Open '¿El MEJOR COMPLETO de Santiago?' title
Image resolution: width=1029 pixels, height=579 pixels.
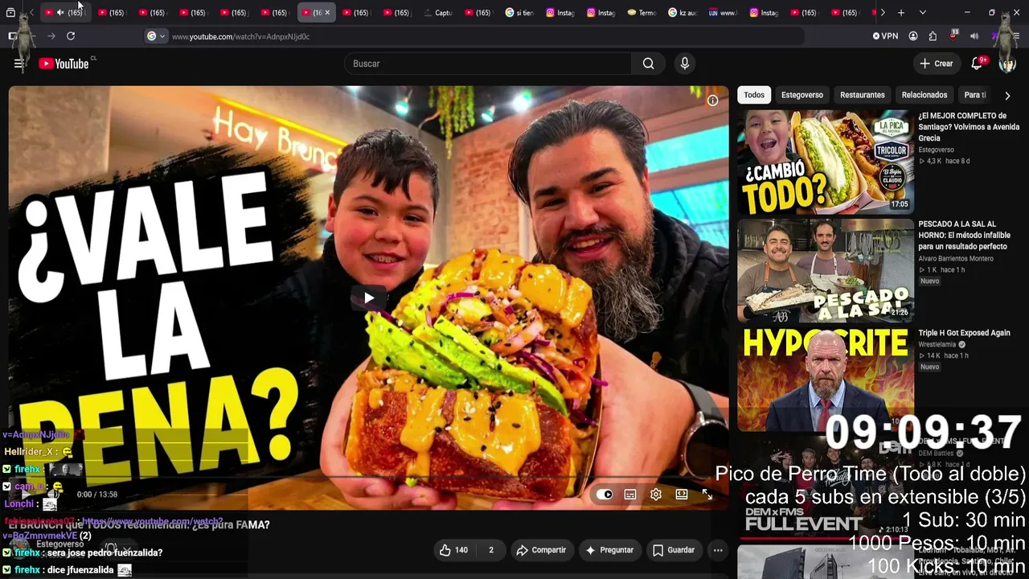pos(969,127)
